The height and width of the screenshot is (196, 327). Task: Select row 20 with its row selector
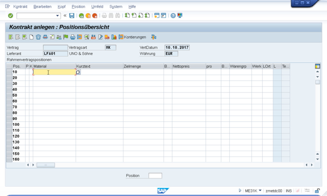click(x=9, y=78)
